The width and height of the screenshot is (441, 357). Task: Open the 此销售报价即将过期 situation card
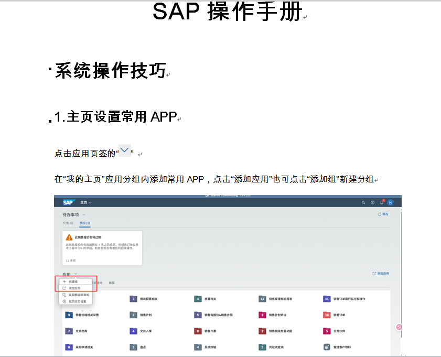(102, 246)
